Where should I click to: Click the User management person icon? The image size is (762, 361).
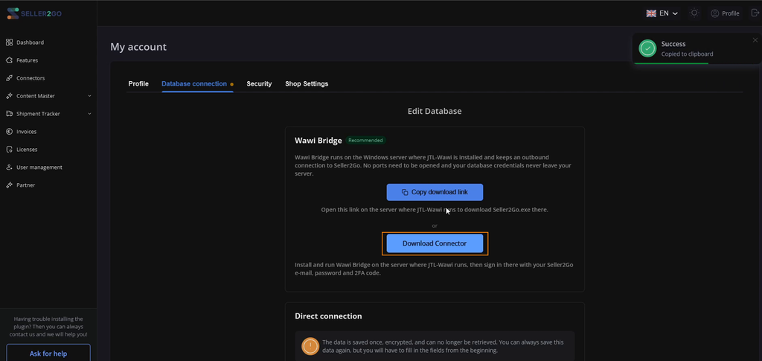9,167
